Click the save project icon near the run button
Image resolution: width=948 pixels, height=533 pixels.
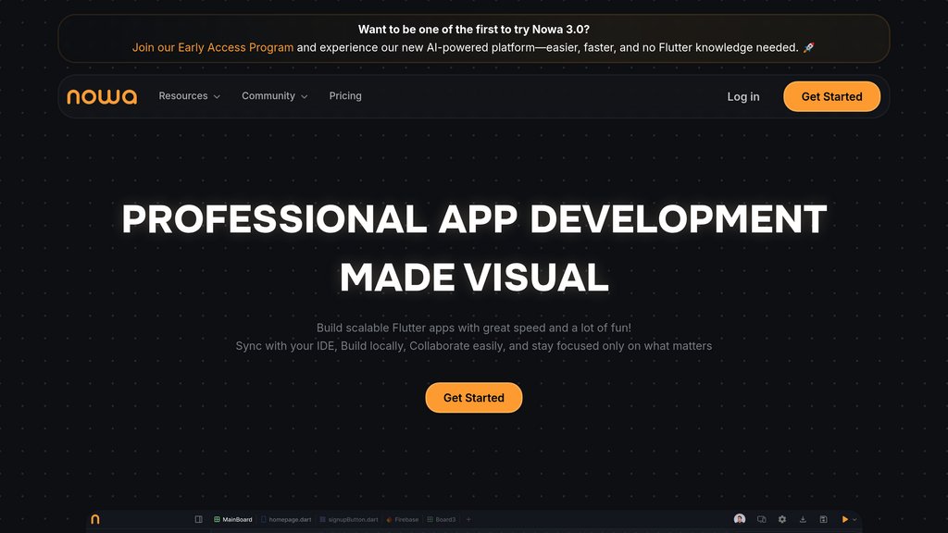(x=824, y=519)
